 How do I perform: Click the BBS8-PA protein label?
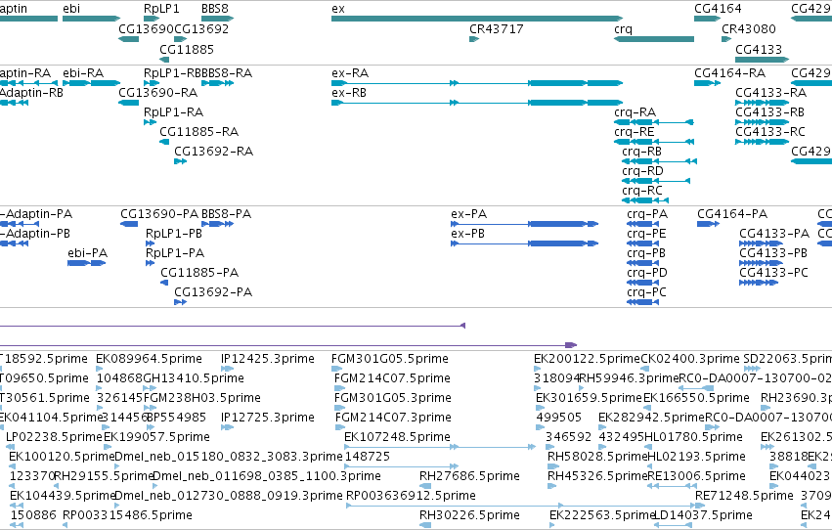coord(226,214)
